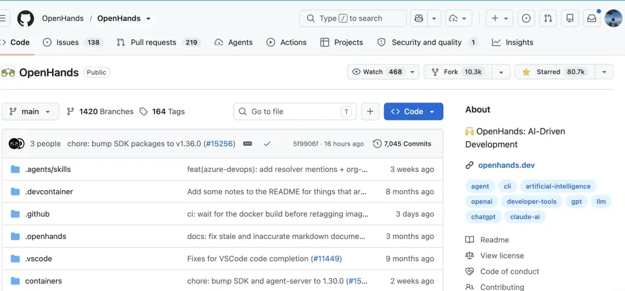Click the add file plus button

(370, 112)
